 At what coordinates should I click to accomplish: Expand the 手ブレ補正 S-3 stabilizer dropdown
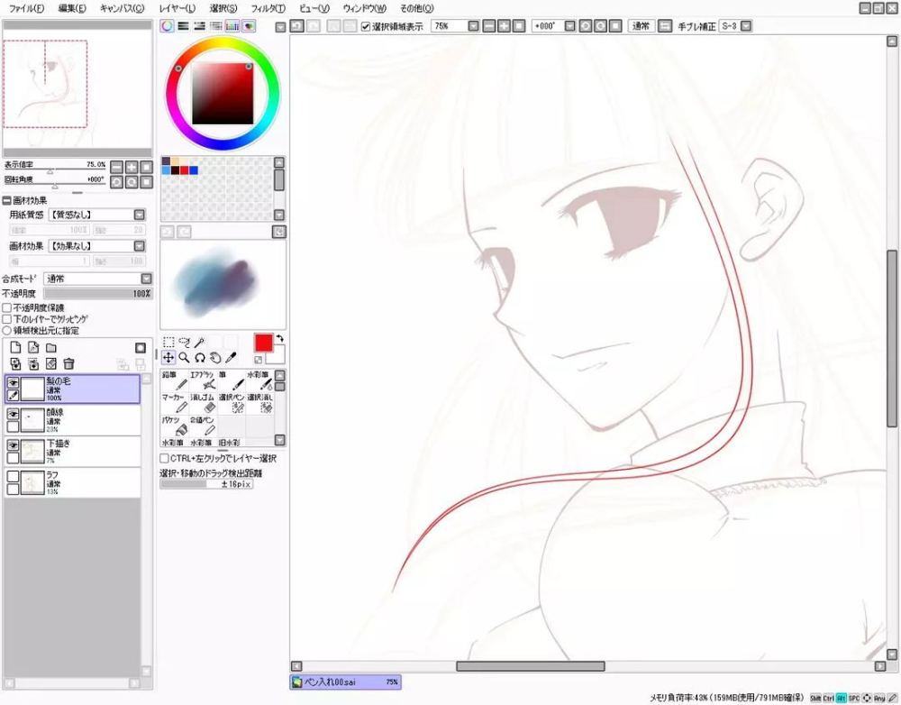click(745, 26)
